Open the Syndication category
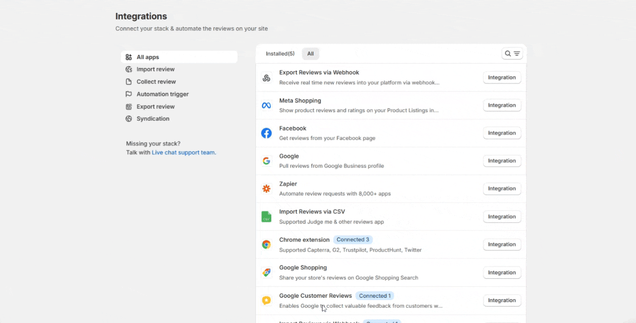Viewport: 636px width, 323px height. pyautogui.click(x=153, y=119)
